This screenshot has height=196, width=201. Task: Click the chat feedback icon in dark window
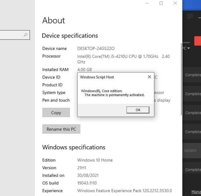pyautogui.click(x=190, y=17)
